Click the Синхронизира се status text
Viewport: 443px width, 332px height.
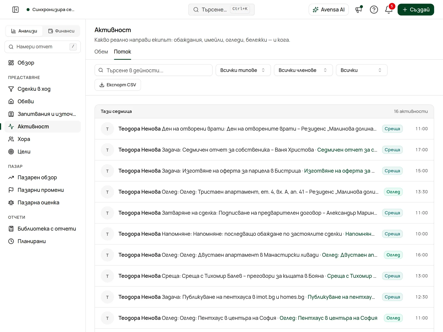[53, 10]
